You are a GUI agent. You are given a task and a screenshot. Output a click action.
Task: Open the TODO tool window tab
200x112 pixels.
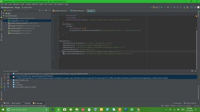click(x=7, y=103)
